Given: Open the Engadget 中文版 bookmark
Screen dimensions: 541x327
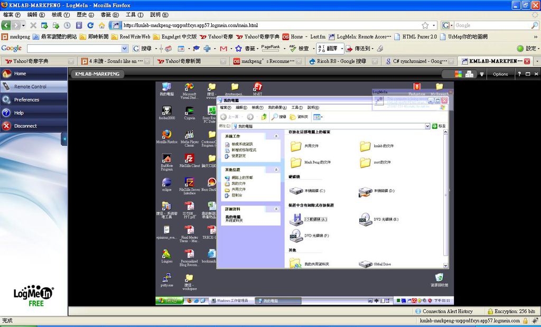Looking at the screenshot, I should pyautogui.click(x=175, y=36).
